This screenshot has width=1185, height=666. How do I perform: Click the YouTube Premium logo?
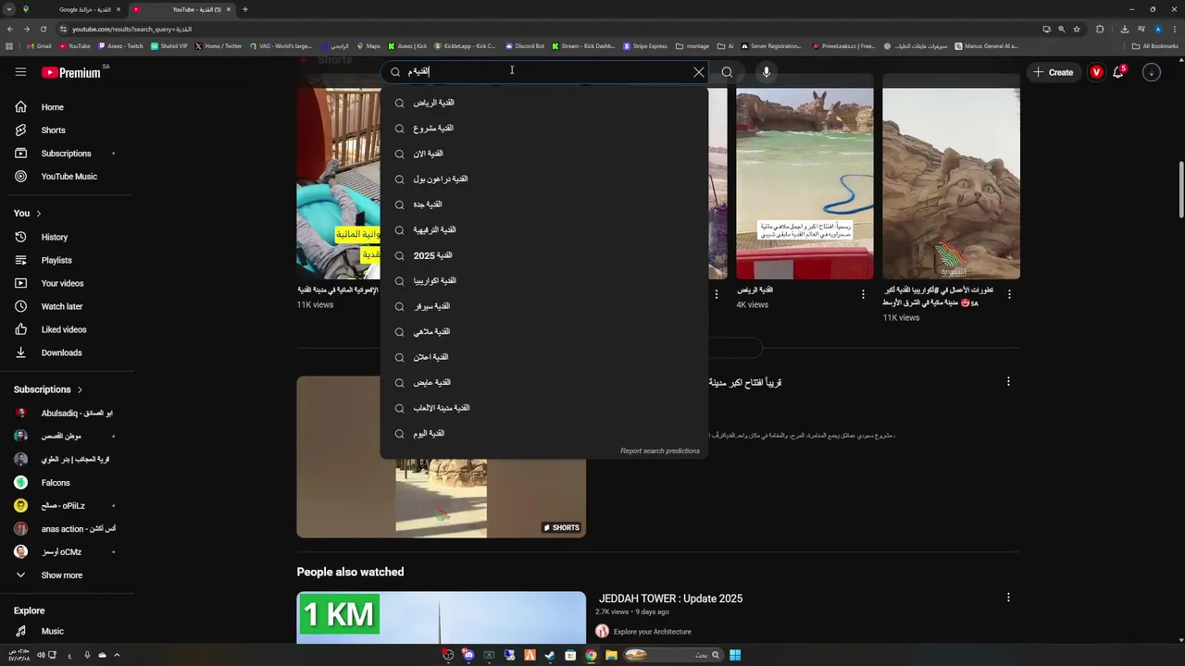71,72
